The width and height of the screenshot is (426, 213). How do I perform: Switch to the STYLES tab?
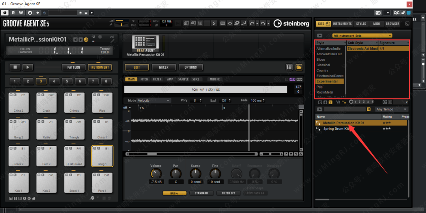(x=361, y=24)
